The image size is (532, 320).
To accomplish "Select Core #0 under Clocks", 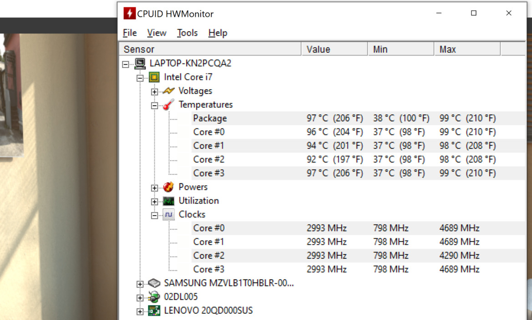I will [x=209, y=228].
